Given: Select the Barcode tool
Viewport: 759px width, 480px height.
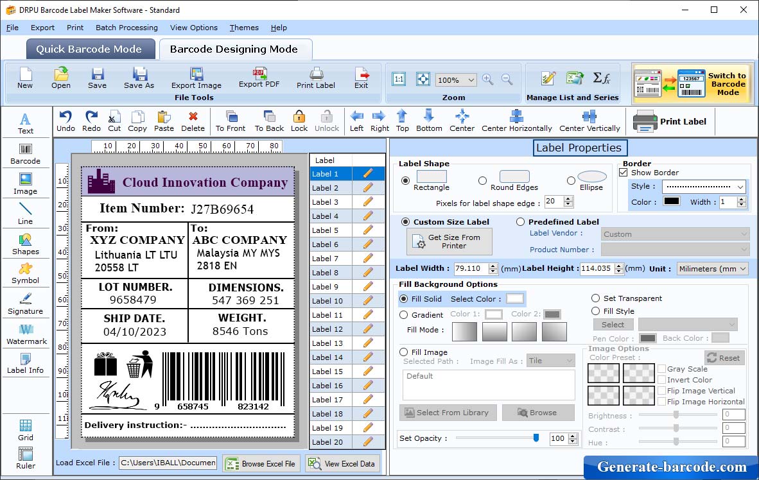Looking at the screenshot, I should pyautogui.click(x=25, y=154).
